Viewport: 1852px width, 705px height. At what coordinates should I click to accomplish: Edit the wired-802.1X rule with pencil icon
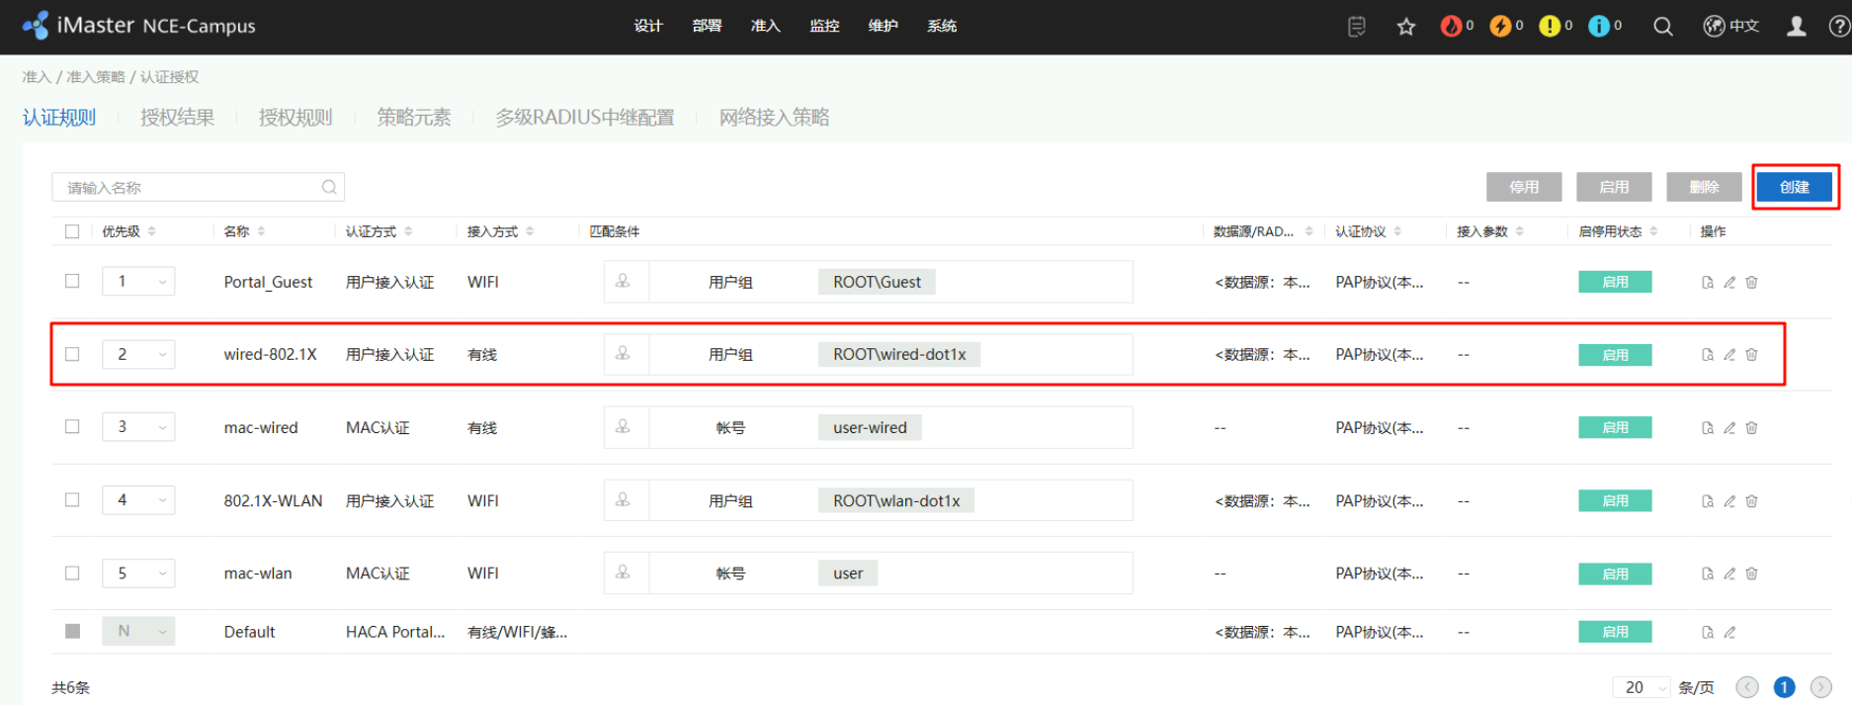coord(1729,355)
